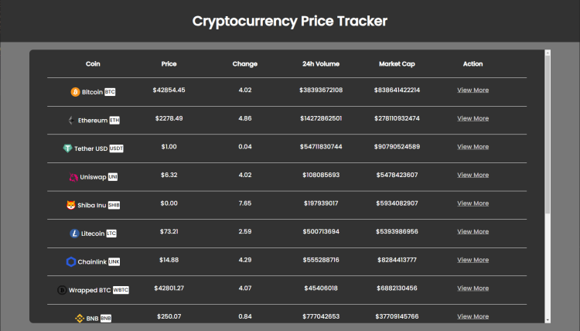Image resolution: width=580 pixels, height=331 pixels.
Task: Open View More for Bitcoin
Action: pos(473,90)
